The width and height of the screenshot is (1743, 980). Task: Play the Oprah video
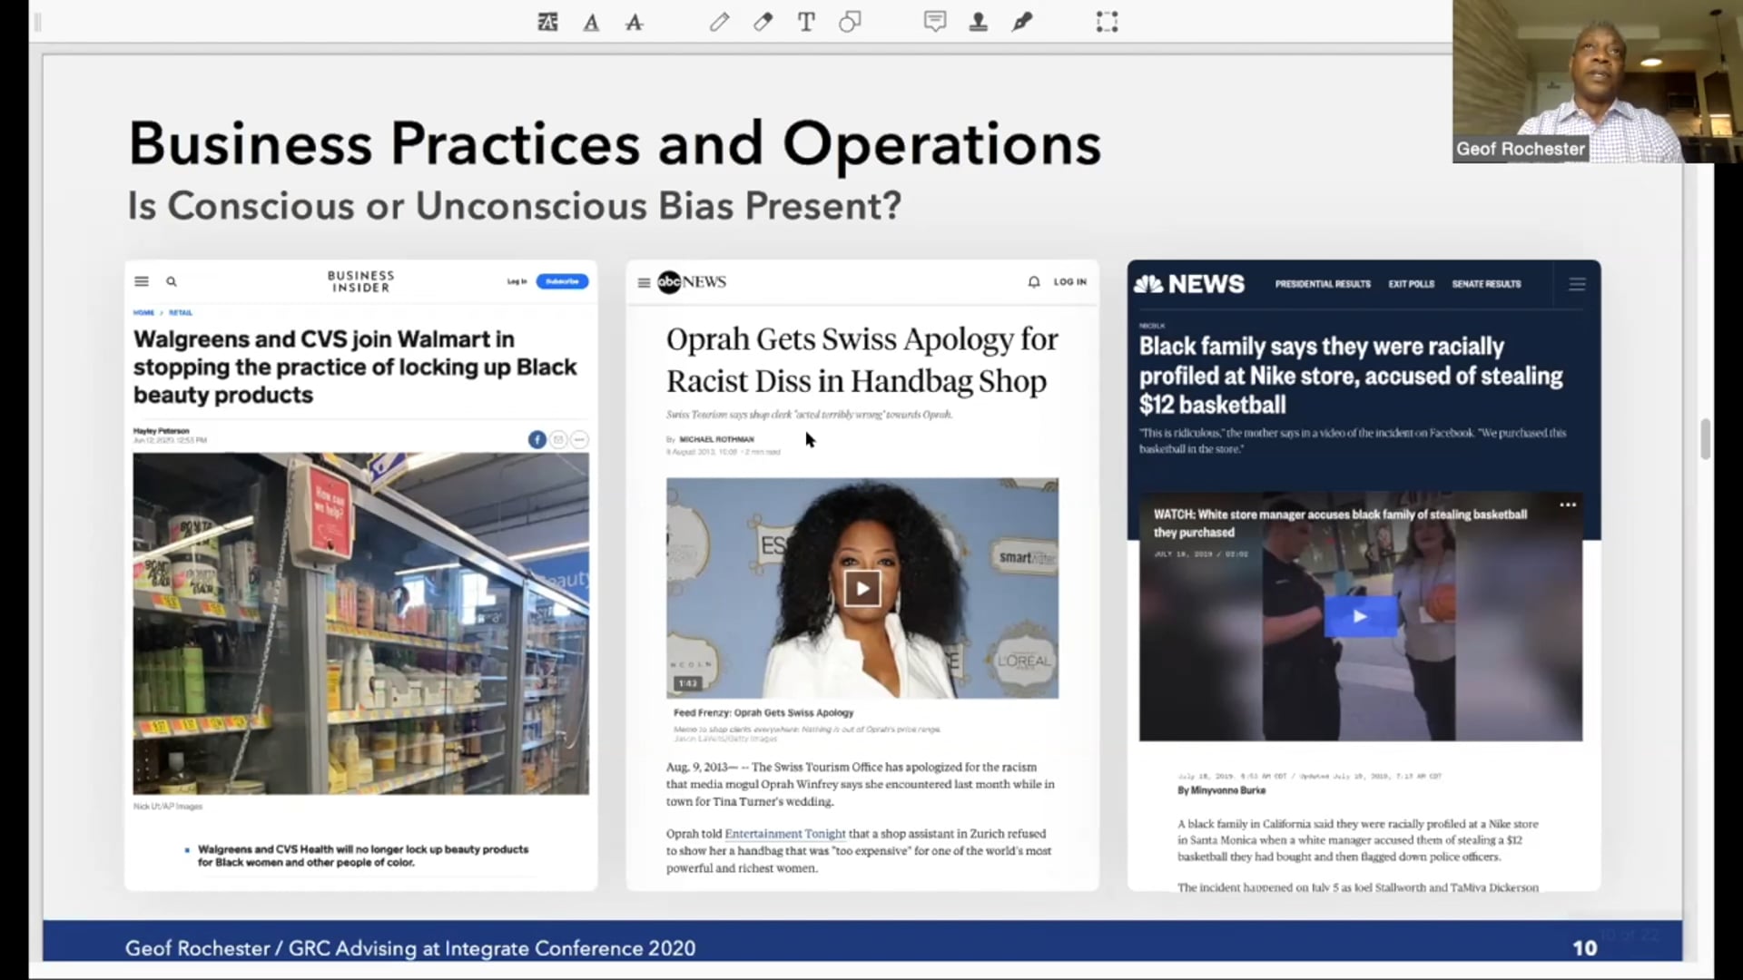[x=862, y=588]
